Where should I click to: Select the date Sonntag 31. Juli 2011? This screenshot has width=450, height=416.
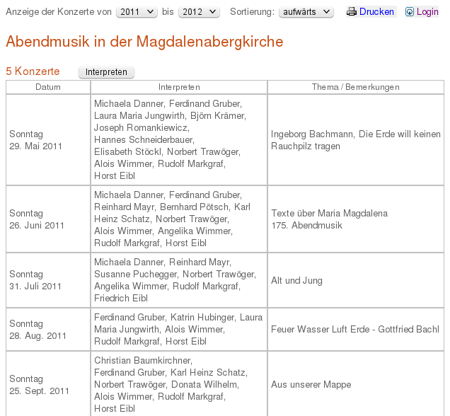coord(35,280)
